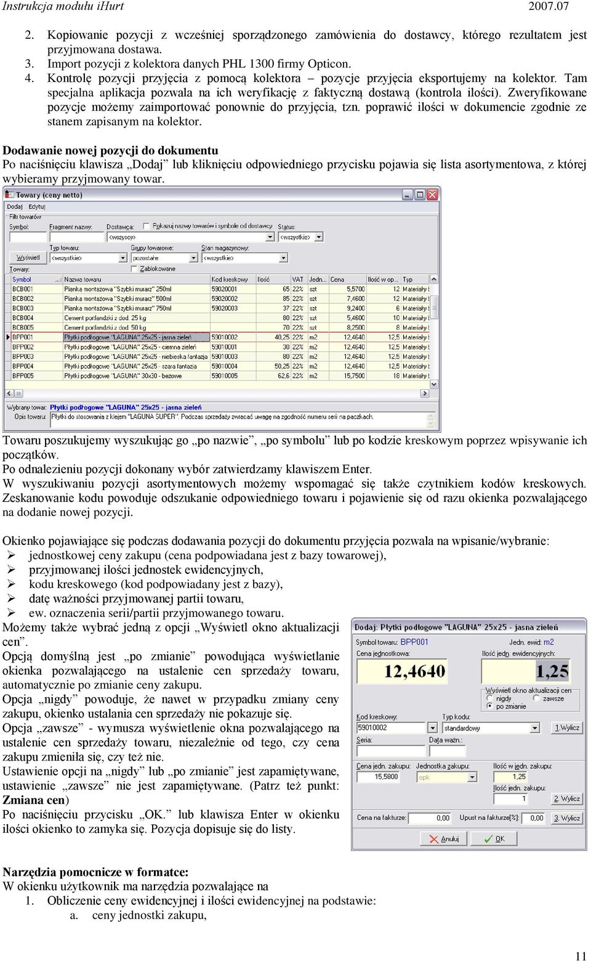Open the Typ kodu dropdown
This screenshot has width=591, height=961.
pyautogui.click(x=491, y=728)
